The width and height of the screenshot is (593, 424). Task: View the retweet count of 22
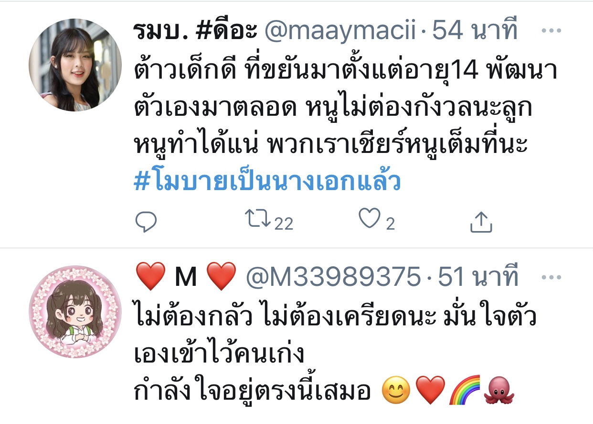[x=284, y=223]
